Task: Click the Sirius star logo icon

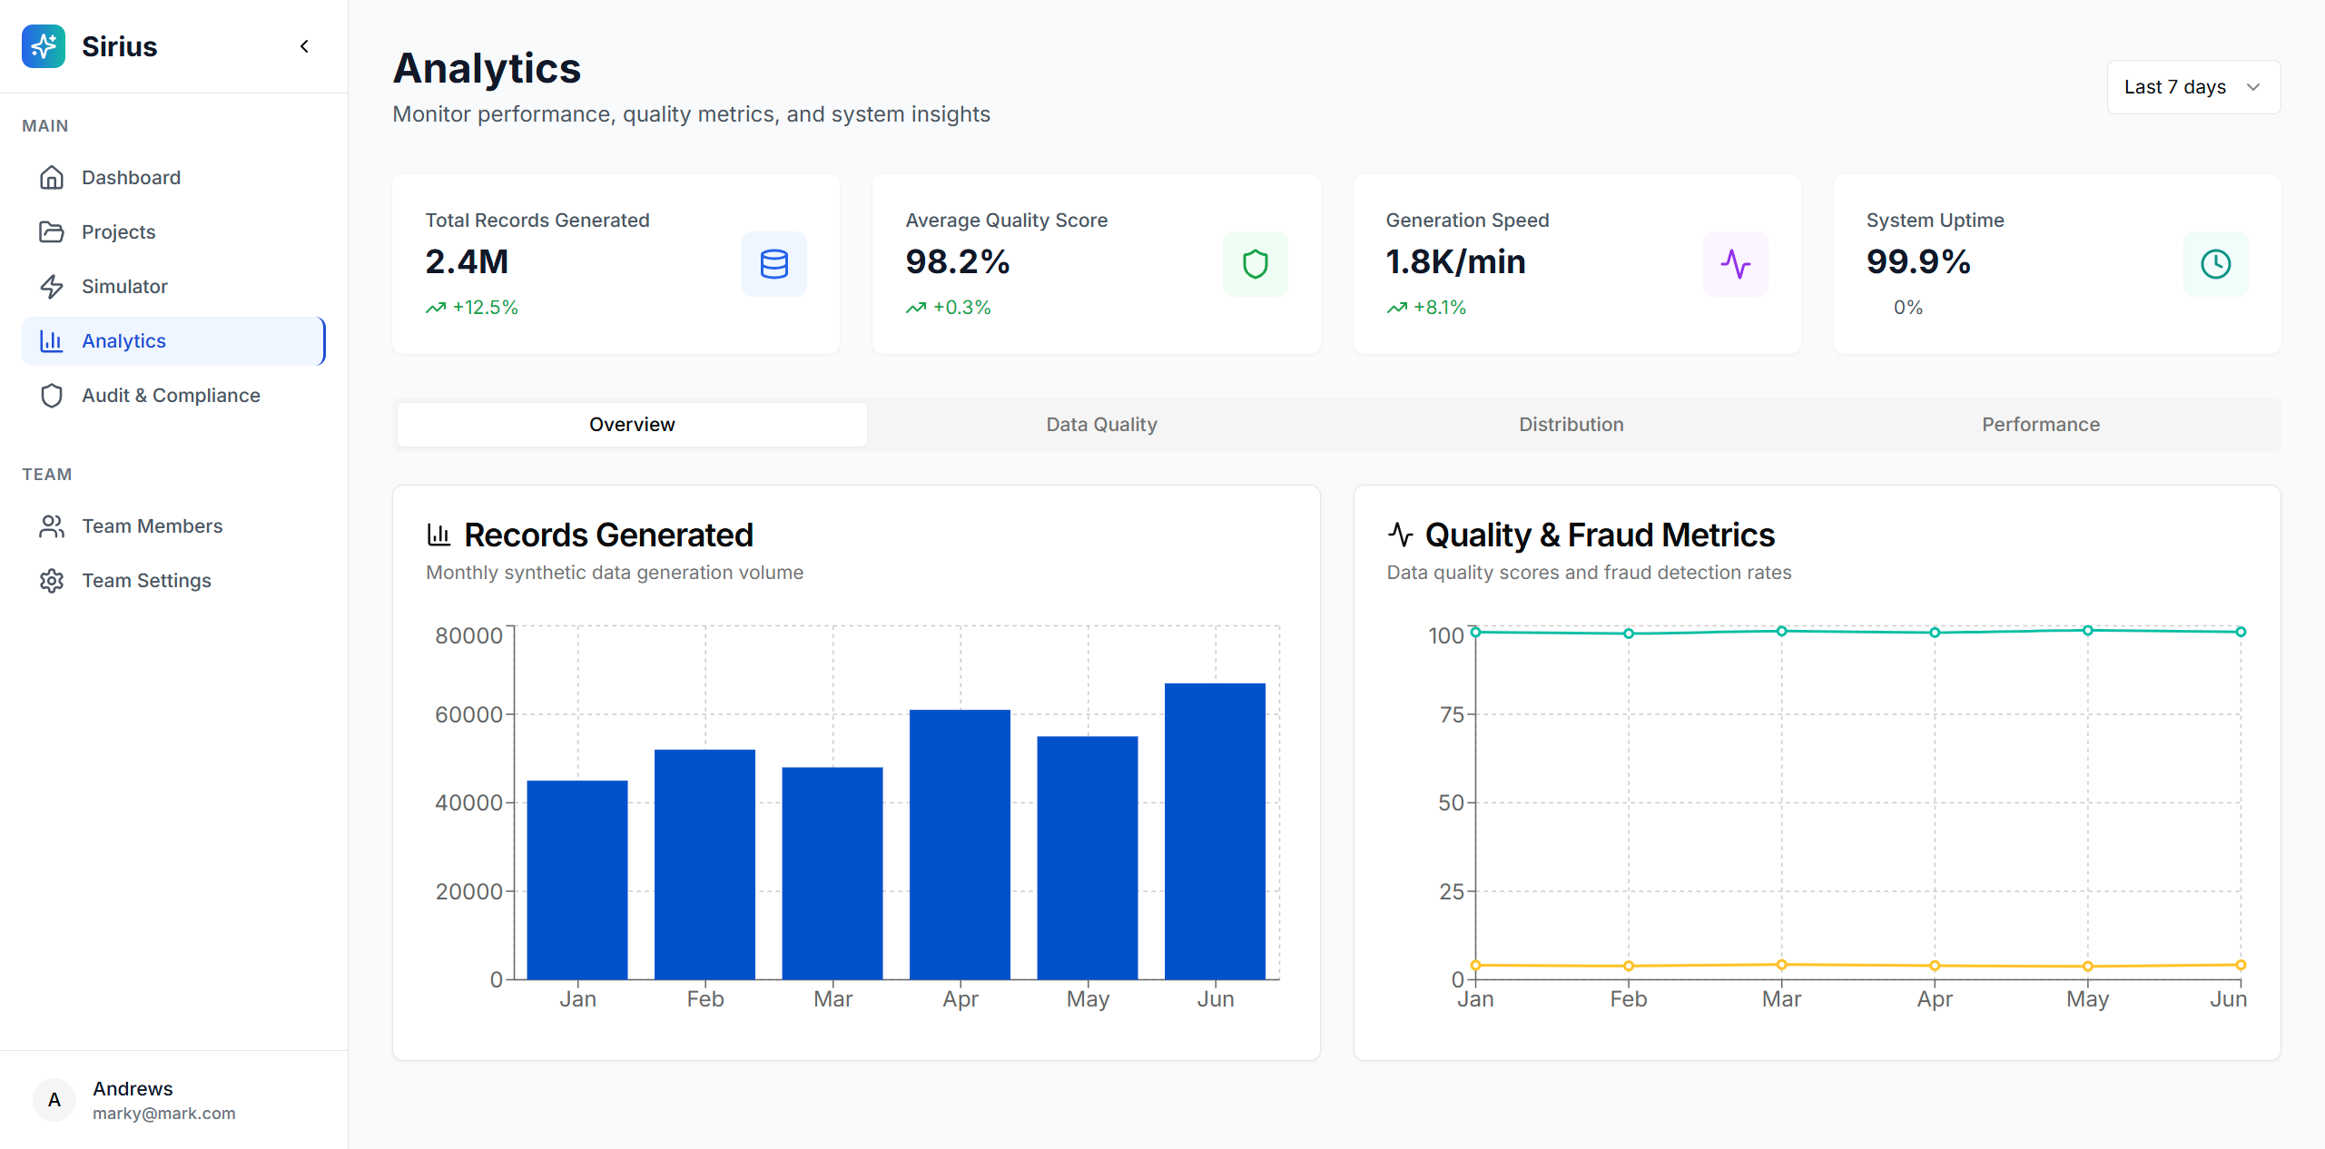Action: pyautogui.click(x=44, y=46)
